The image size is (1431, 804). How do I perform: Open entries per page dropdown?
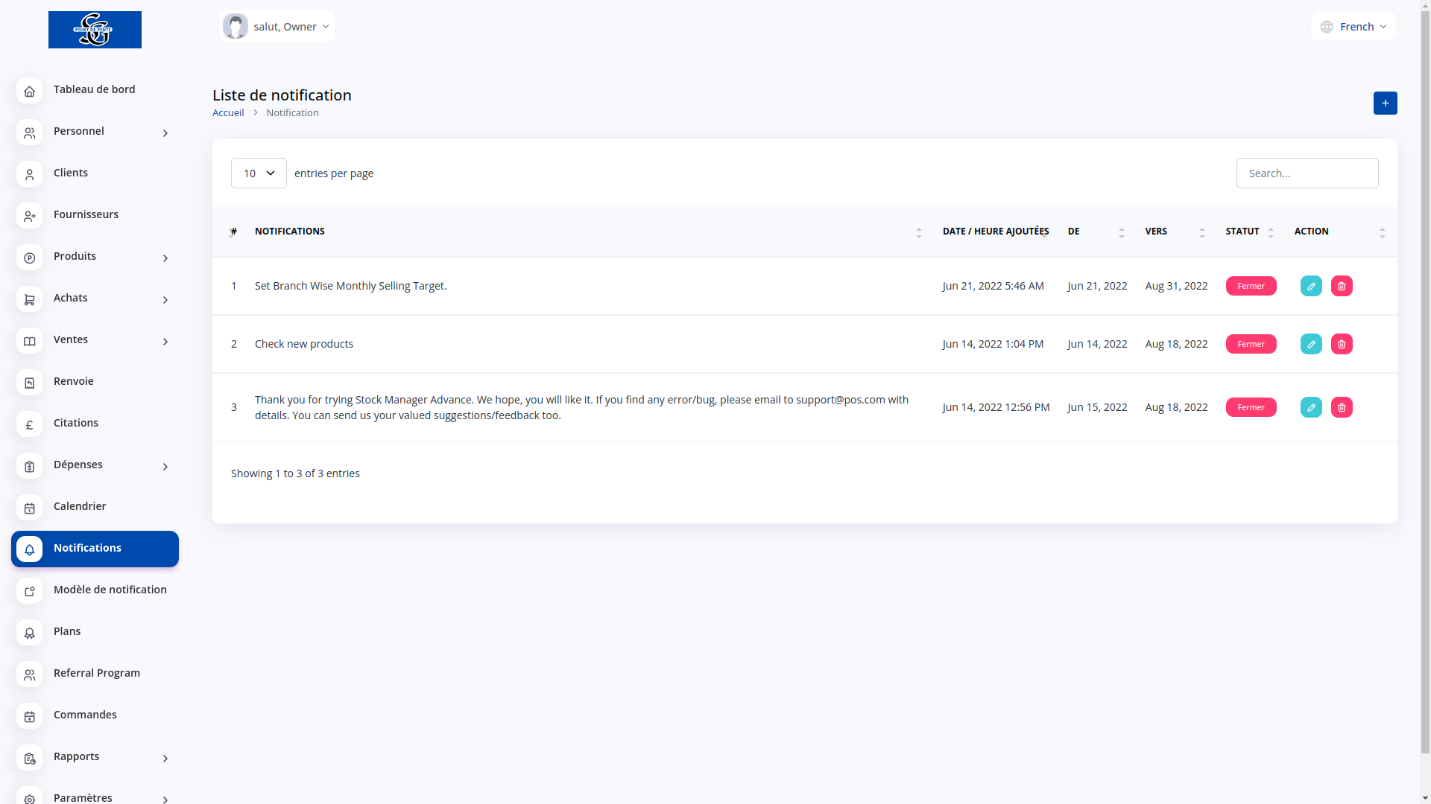[259, 173]
